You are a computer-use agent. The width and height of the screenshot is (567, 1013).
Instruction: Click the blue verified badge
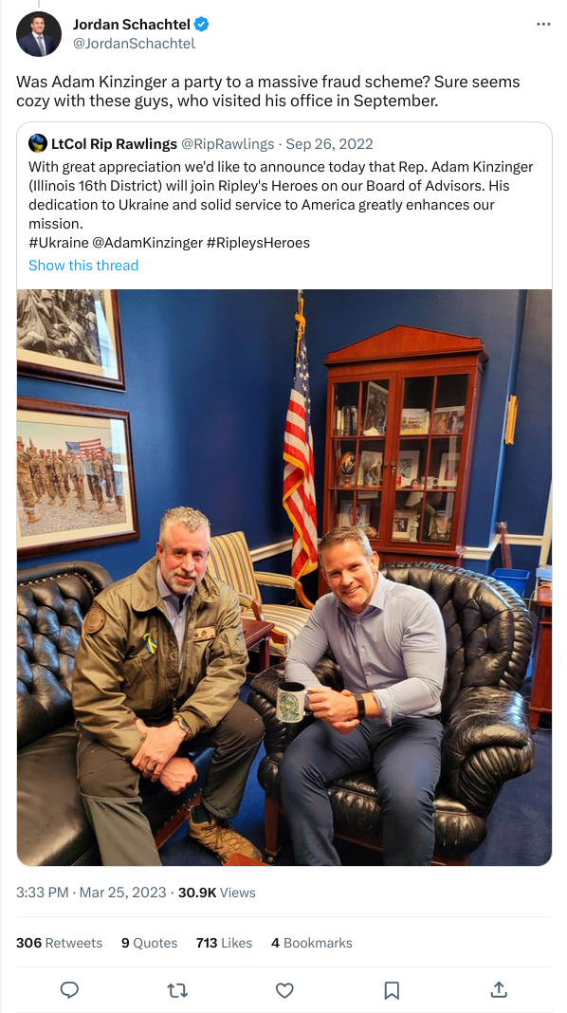[x=202, y=25]
